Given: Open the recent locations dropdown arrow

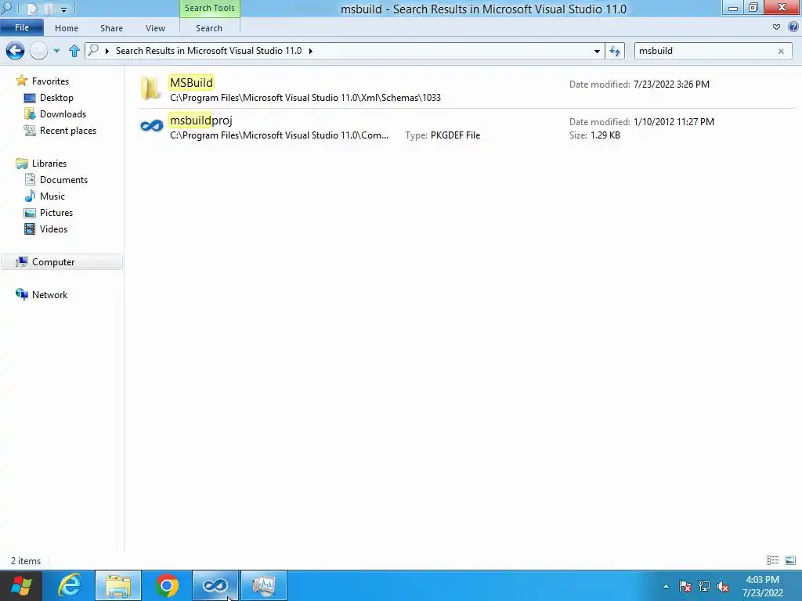Looking at the screenshot, I should pos(56,51).
